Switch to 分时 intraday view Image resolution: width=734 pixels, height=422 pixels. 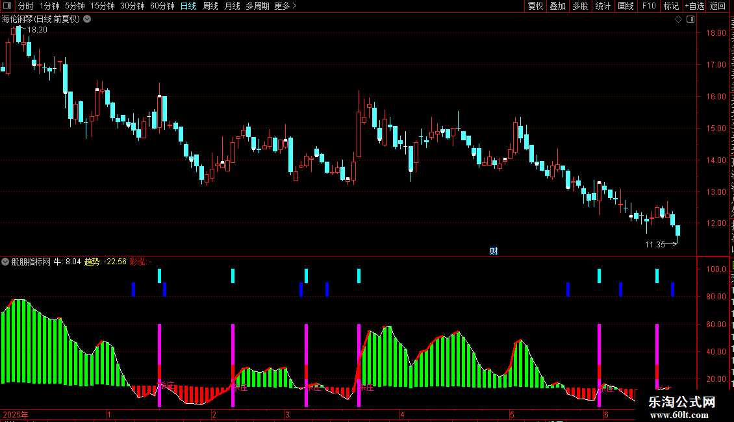(26, 6)
